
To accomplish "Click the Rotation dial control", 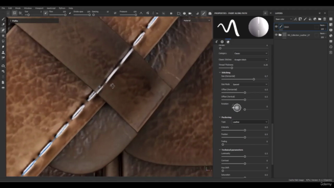I will [236, 108].
